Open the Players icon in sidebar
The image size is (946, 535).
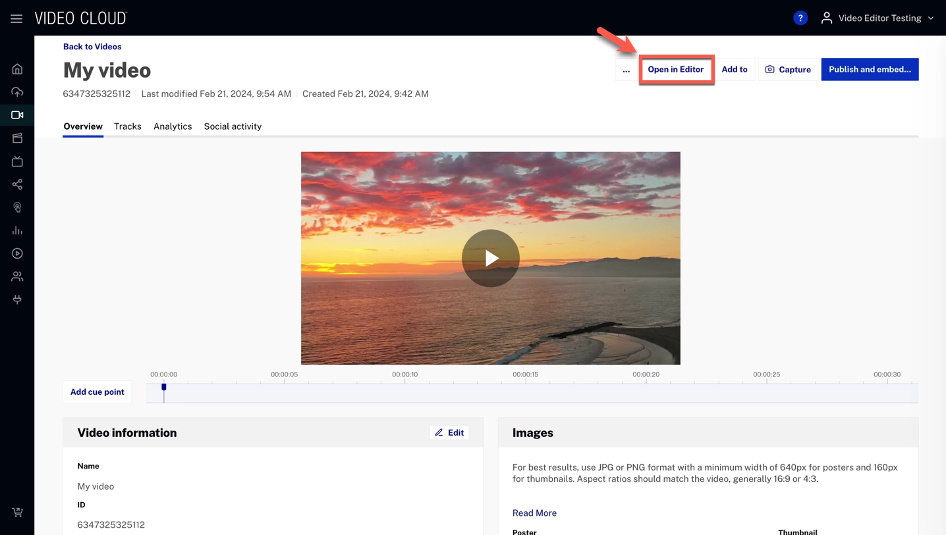tap(17, 253)
